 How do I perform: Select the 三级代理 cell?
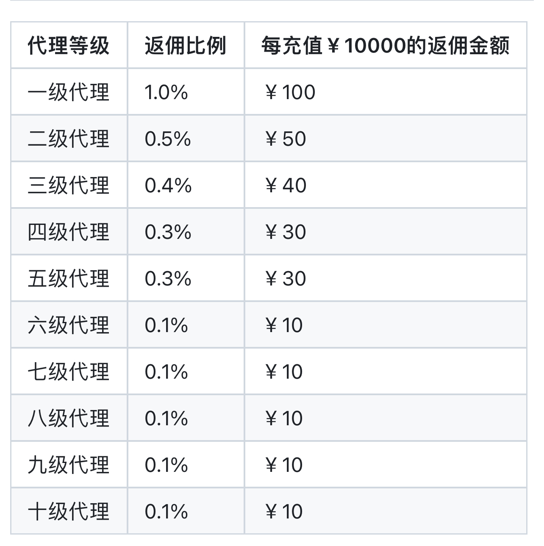tap(69, 185)
